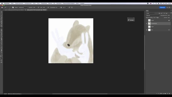Click lock icon on Фон layer
The image size is (172, 97).
[169, 30]
